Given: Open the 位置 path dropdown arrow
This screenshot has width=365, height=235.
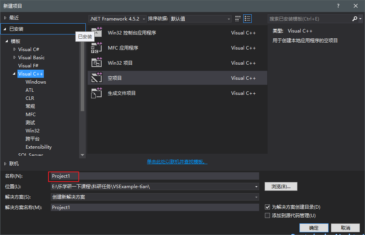Looking at the screenshot, I should (256, 186).
